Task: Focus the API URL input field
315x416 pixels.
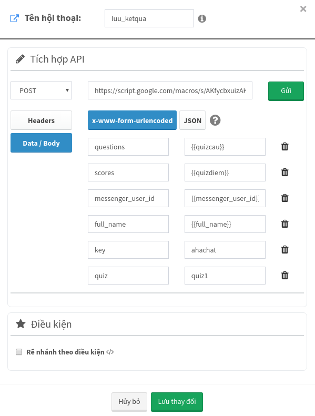Action: (x=170, y=90)
